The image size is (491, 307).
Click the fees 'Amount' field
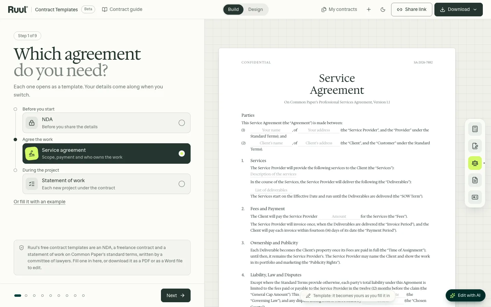point(339,216)
